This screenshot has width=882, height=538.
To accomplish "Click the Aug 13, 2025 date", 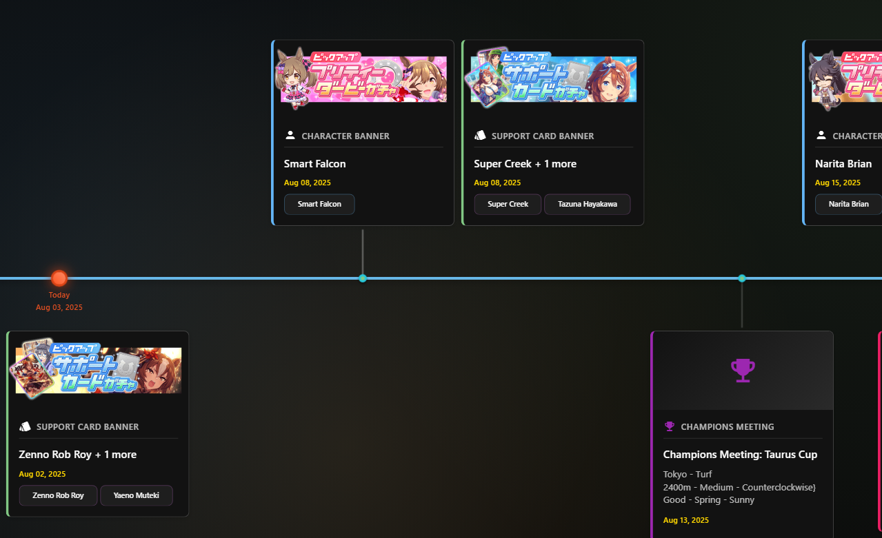I will coord(686,520).
